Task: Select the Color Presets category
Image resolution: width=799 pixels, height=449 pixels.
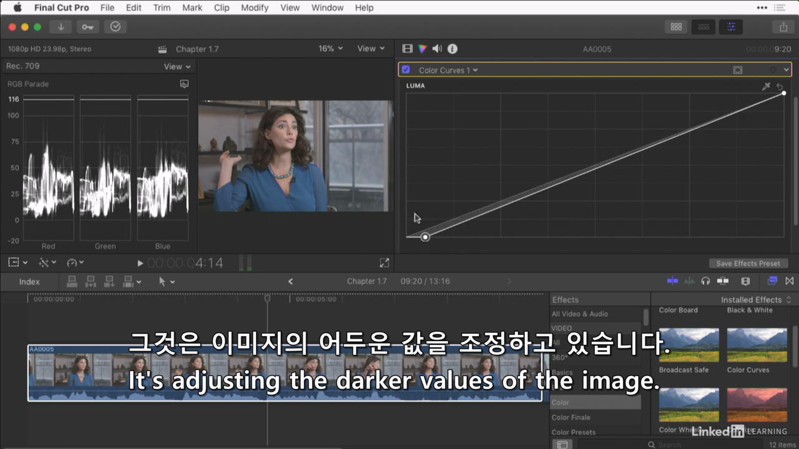Action: (573, 432)
